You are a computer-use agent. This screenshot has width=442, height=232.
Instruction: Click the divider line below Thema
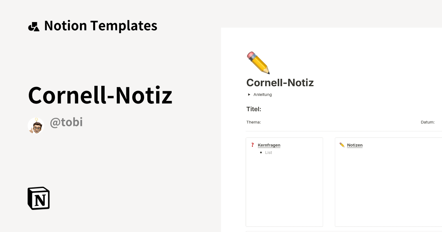pyautogui.click(x=343, y=131)
